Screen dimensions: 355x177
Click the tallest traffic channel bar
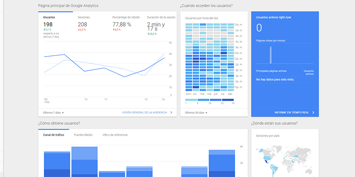coord(84,162)
